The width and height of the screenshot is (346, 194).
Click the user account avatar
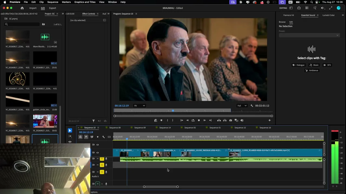click(x=338, y=8)
